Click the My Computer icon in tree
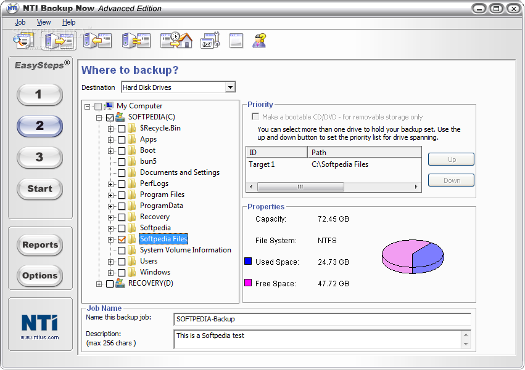525x370 pixels. tap(109, 106)
